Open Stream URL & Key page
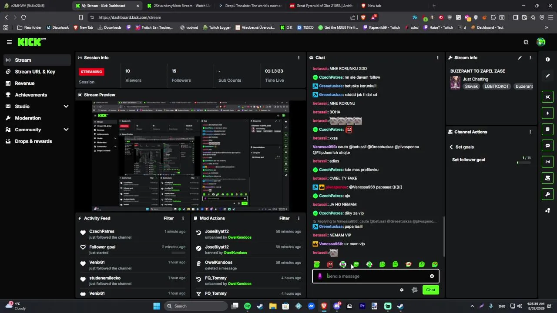This screenshot has height=313, width=557. click(37, 72)
